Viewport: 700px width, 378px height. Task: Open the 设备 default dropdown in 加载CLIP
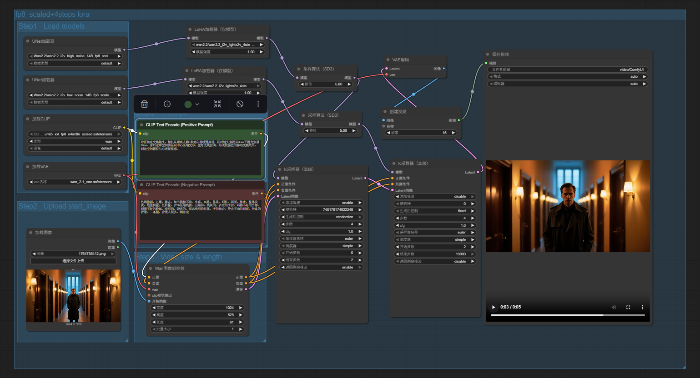click(75, 148)
